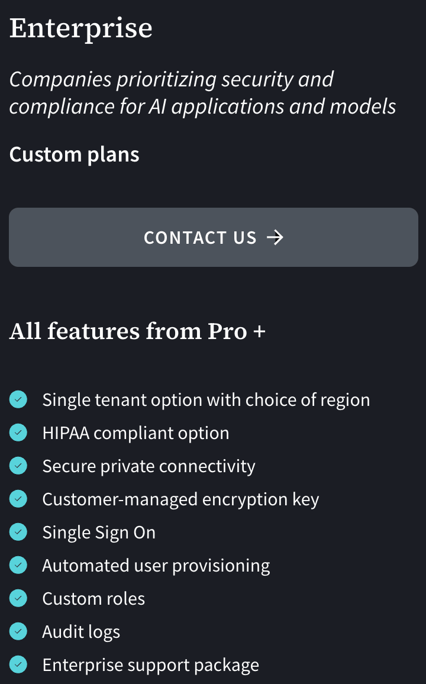Click the Enterprise support package text

click(x=150, y=665)
